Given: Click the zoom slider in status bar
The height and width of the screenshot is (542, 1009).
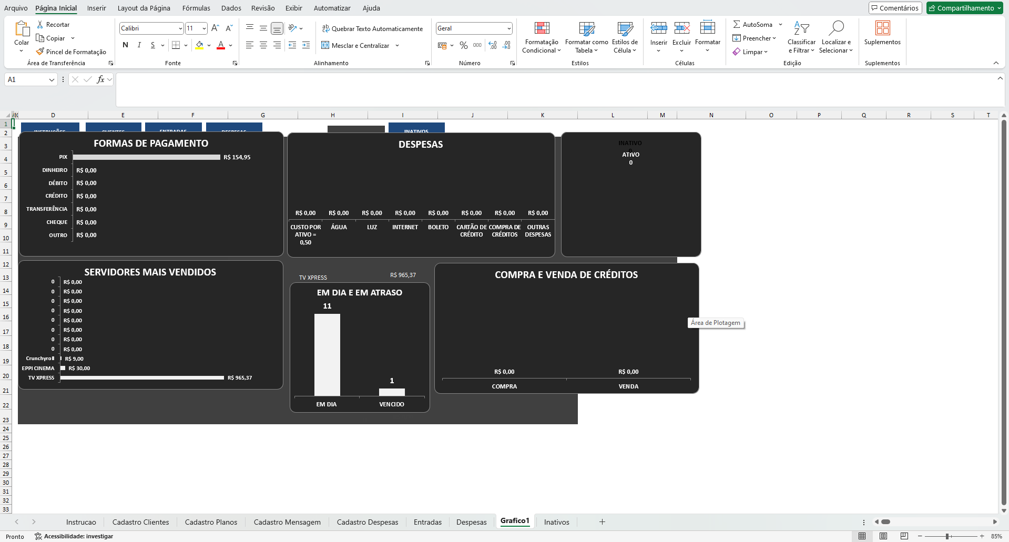Looking at the screenshot, I should click(x=947, y=536).
